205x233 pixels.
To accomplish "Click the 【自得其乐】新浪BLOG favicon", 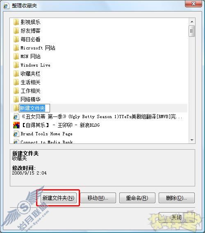I will click(x=16, y=125).
